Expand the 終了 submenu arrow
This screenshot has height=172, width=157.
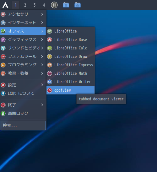point(42,105)
